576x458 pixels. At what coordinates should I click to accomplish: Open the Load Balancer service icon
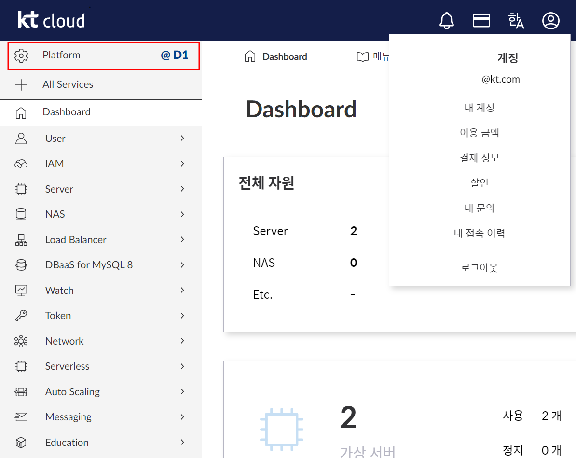tap(21, 239)
